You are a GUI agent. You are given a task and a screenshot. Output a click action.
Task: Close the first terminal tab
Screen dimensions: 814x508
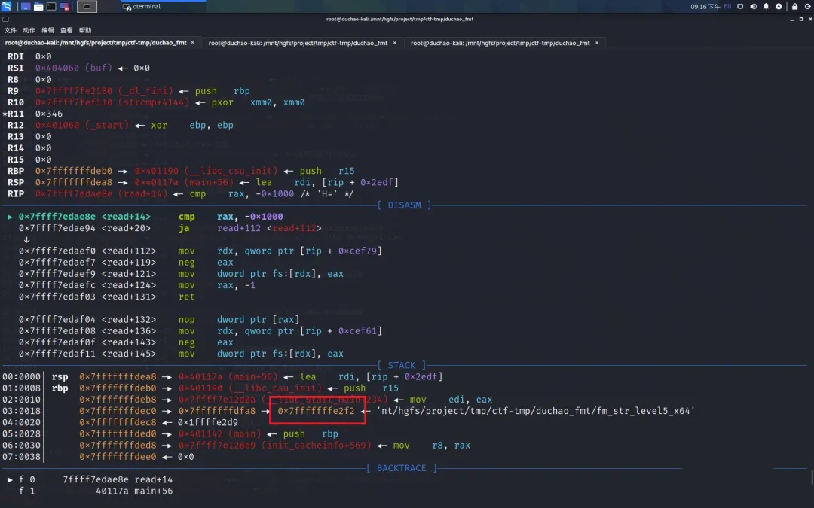click(x=193, y=42)
